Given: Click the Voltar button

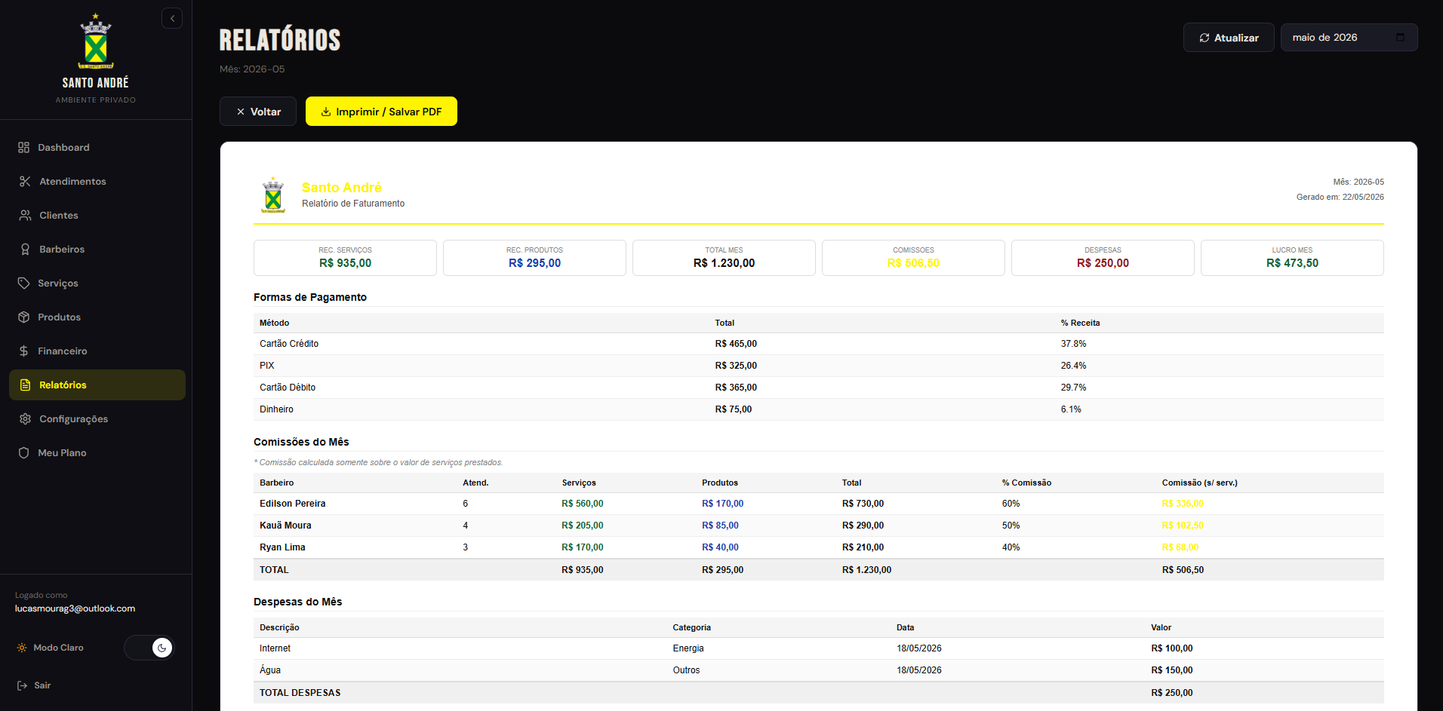Looking at the screenshot, I should (x=258, y=112).
